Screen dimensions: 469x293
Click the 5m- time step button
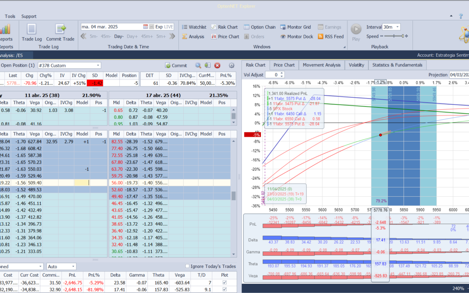(94, 36)
